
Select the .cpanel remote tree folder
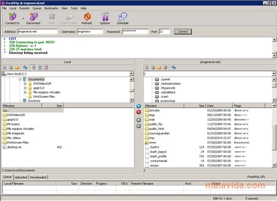point(165,79)
